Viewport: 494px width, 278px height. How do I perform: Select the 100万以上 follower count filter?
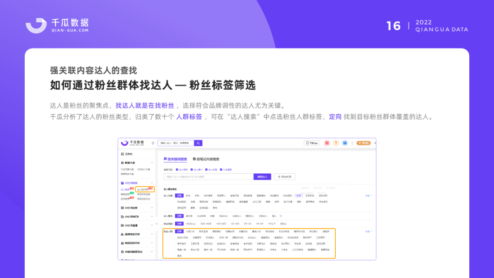point(191,224)
